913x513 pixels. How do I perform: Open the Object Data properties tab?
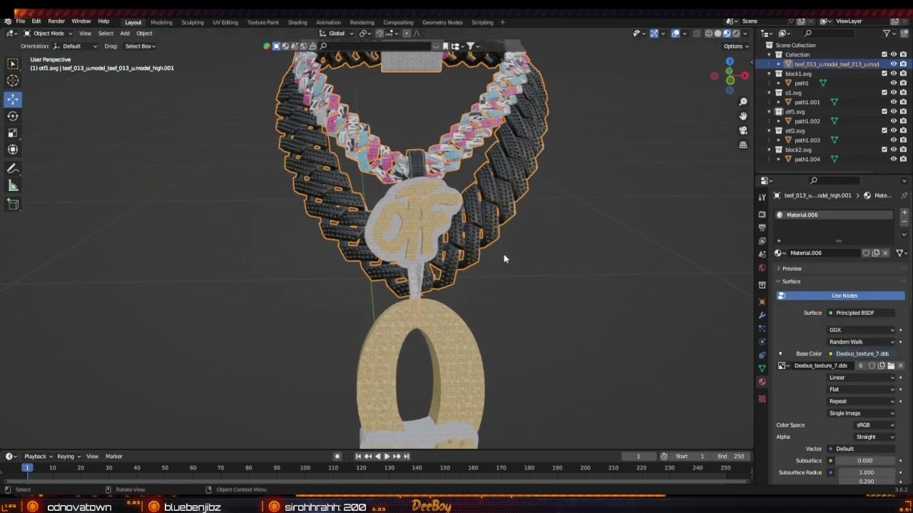click(762, 368)
